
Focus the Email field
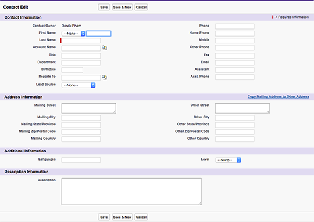pyautogui.click(x=235, y=63)
